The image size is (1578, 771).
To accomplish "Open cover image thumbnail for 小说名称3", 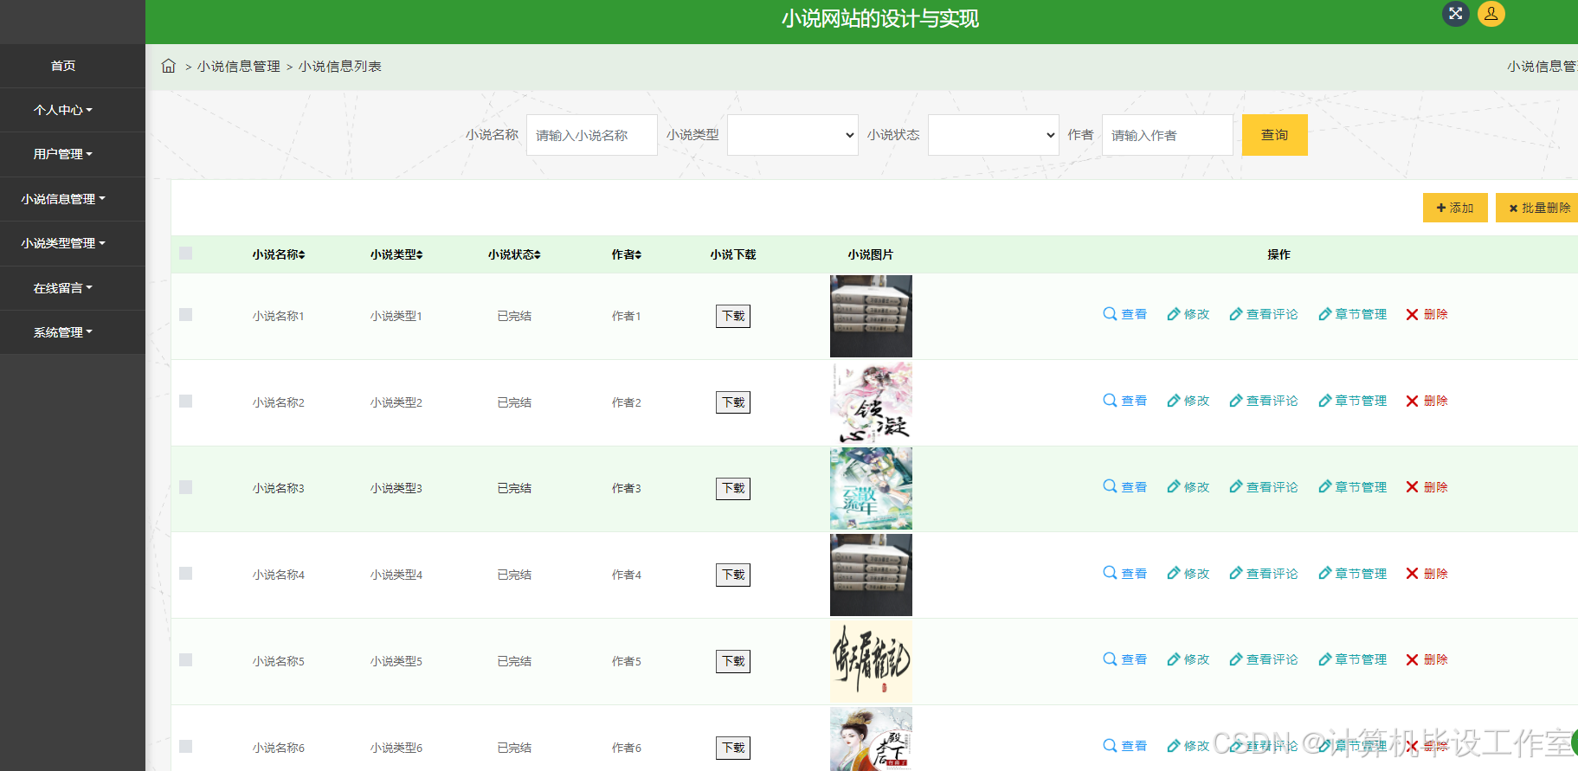I will tap(871, 488).
